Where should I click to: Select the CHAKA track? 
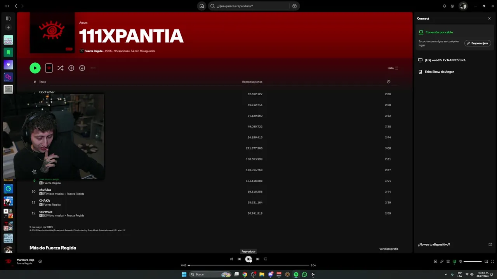click(x=45, y=201)
